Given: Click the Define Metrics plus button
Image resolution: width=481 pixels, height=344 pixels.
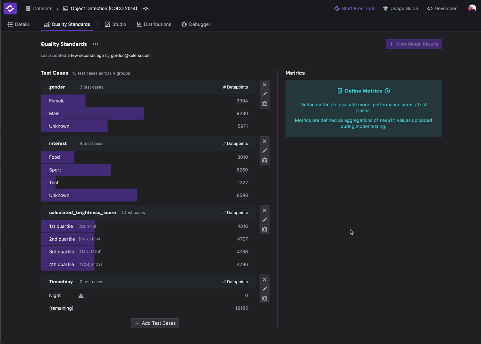Looking at the screenshot, I should 387,91.
